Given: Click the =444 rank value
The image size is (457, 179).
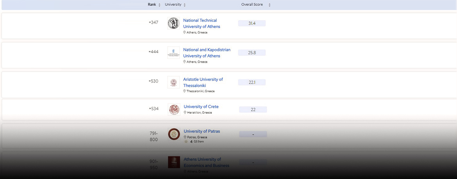Looking at the screenshot, I should pyautogui.click(x=153, y=52).
